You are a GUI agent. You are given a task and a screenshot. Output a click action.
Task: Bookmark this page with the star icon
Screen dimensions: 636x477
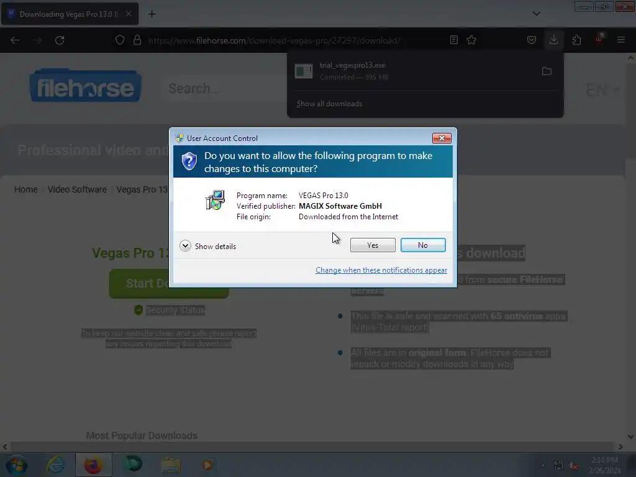click(x=471, y=40)
